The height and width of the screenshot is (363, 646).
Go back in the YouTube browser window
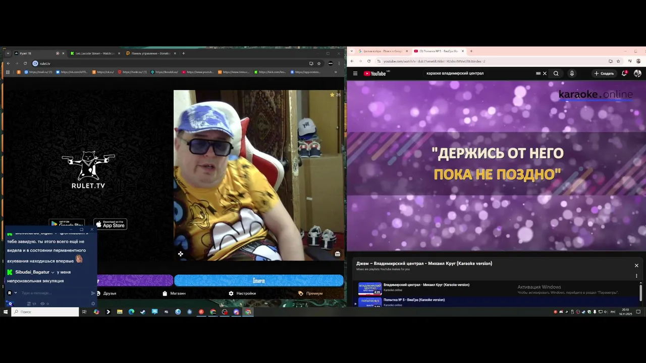pos(352,62)
